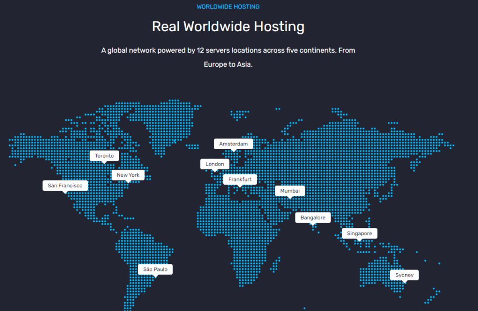
Task: Pick the Mumbai location marker
Action: [290, 191]
